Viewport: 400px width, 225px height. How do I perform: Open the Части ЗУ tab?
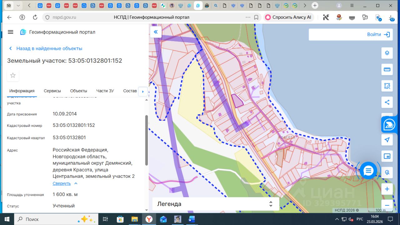[x=105, y=91]
